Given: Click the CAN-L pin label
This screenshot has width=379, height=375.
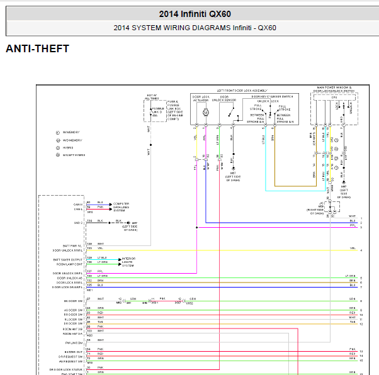Looking at the screenshot, I should 78,210.
